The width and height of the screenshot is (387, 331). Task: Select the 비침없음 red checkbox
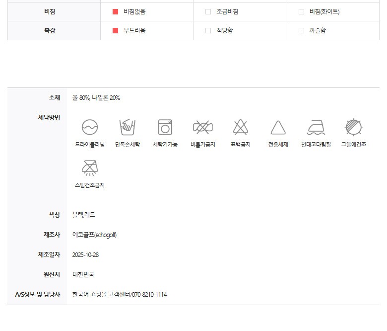click(x=115, y=11)
